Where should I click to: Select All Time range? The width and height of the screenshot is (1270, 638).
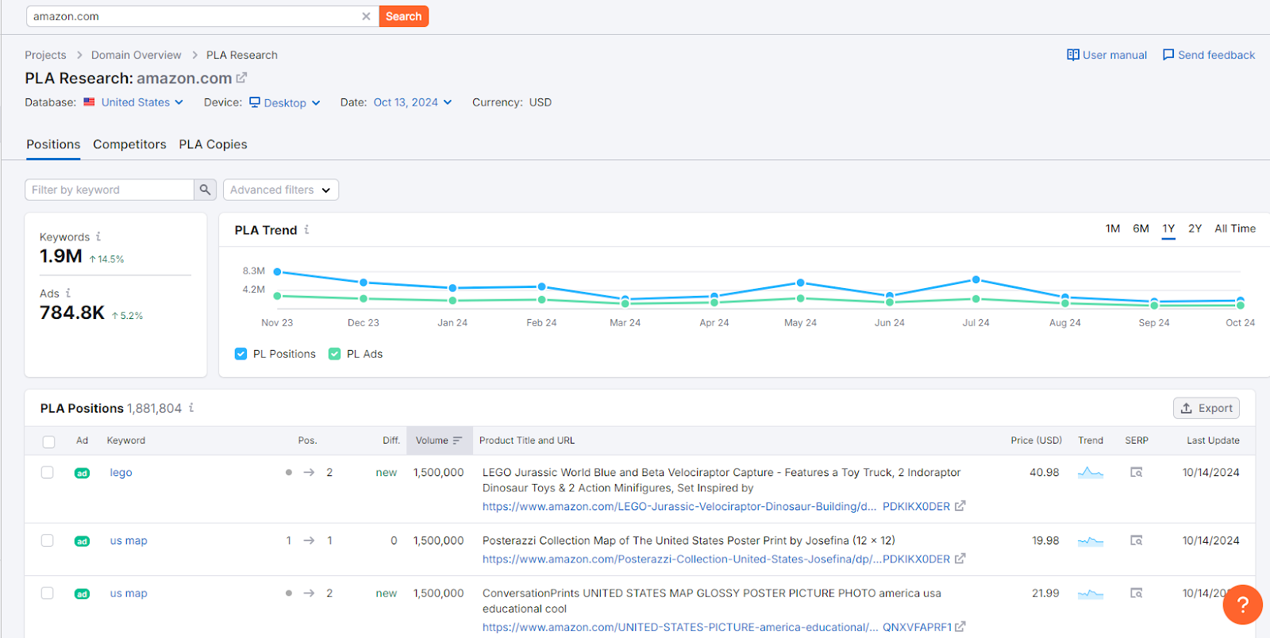tap(1235, 229)
